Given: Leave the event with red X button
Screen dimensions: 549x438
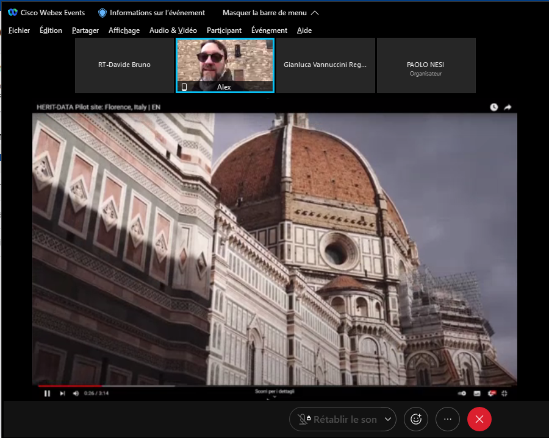Looking at the screenshot, I should pos(479,419).
